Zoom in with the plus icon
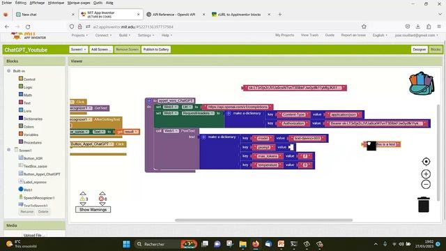The image size is (446, 251). (426, 174)
